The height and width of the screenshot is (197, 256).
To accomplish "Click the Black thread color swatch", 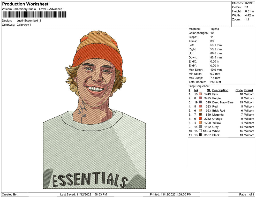I will pyautogui.click(x=200, y=135).
